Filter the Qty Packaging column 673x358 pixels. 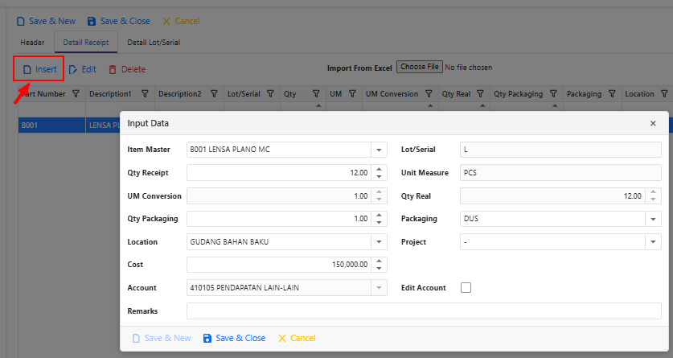(554, 93)
